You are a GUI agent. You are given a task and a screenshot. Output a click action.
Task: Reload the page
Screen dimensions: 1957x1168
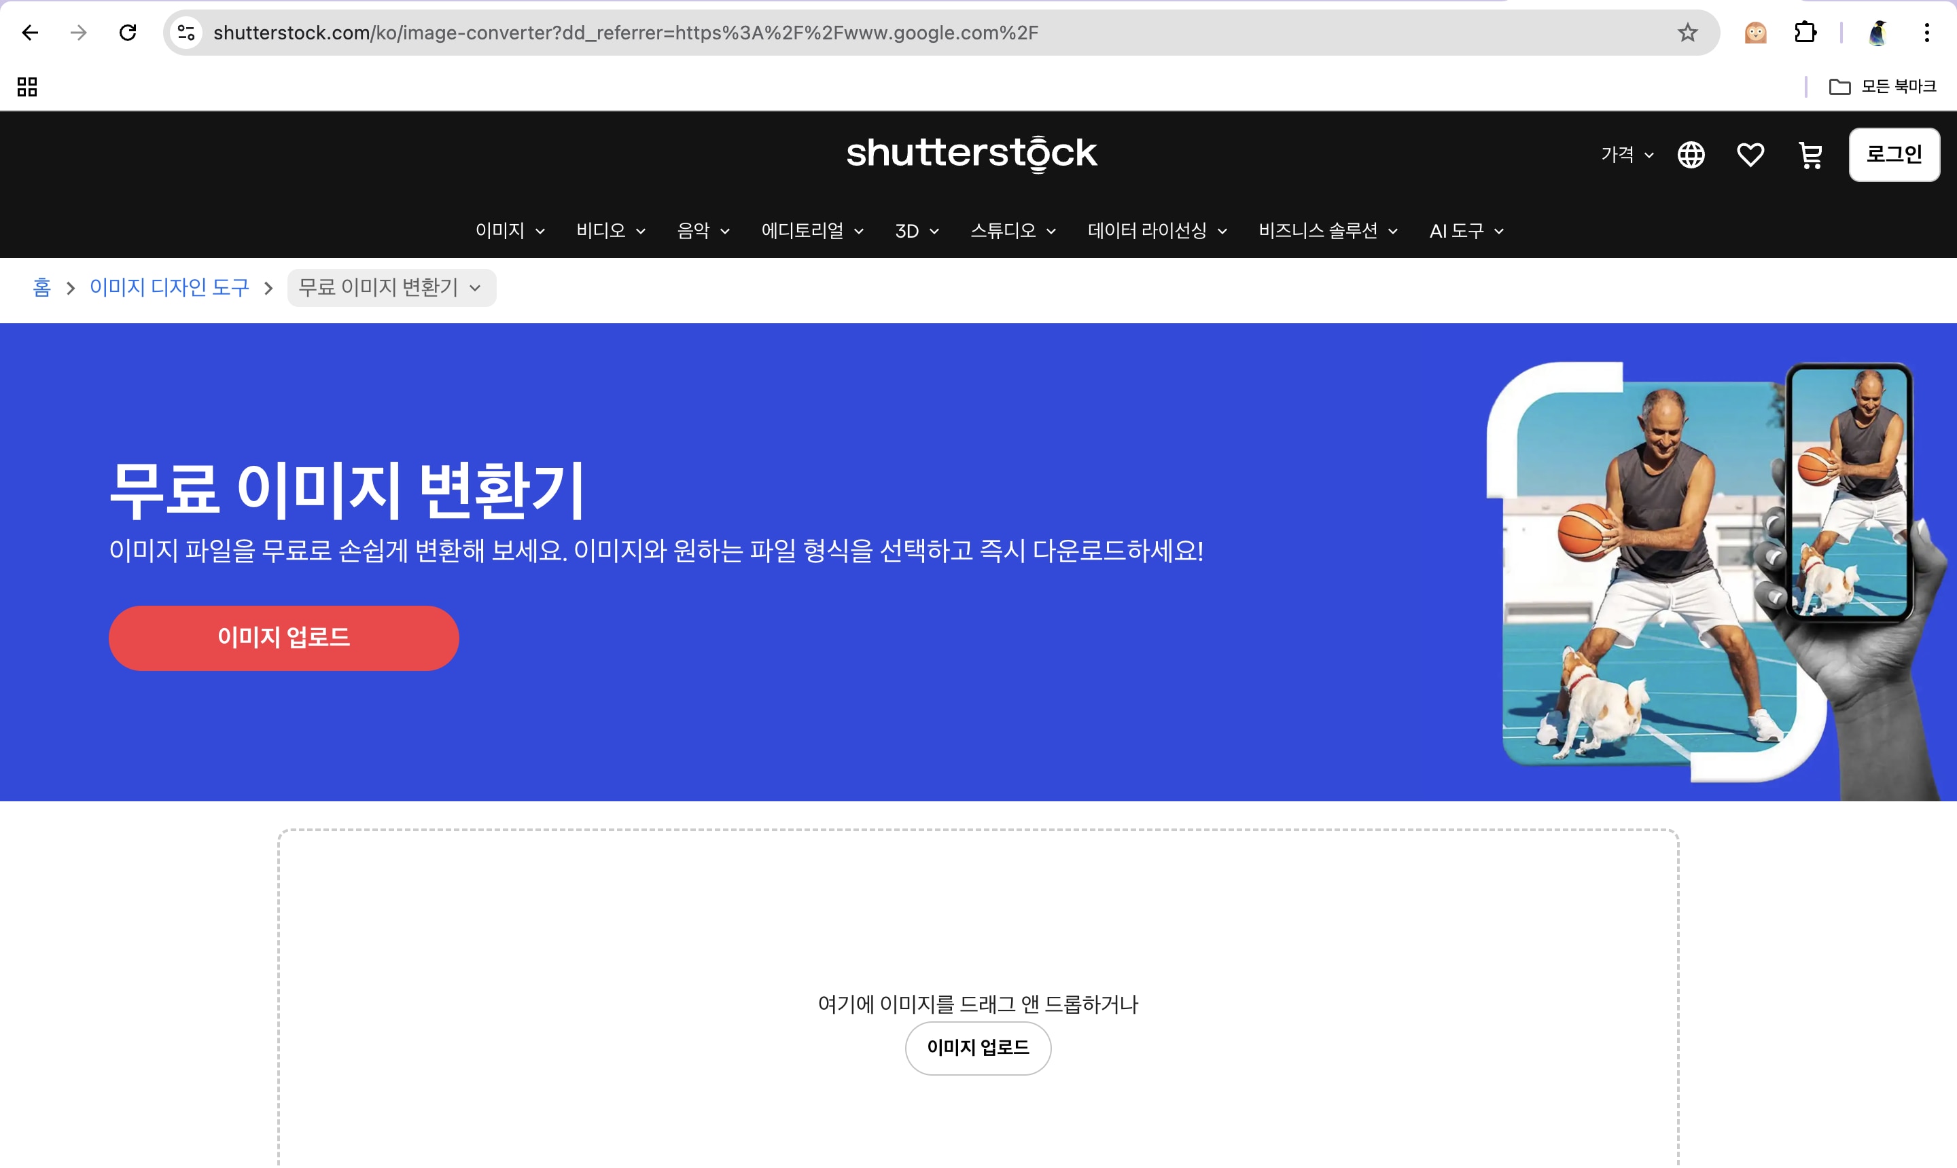(128, 33)
